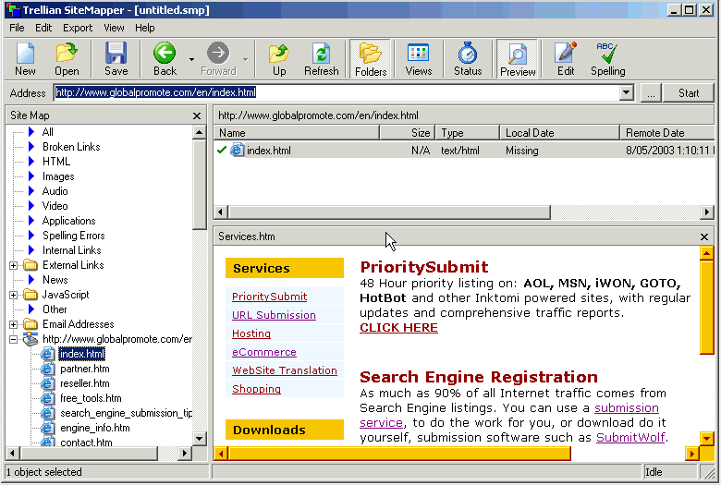Click the free_tools.htm page icon
This screenshot has width=721, height=485.
(47, 398)
